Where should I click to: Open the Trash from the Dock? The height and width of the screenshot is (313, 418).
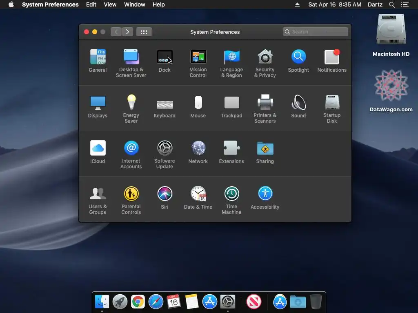[316, 302]
